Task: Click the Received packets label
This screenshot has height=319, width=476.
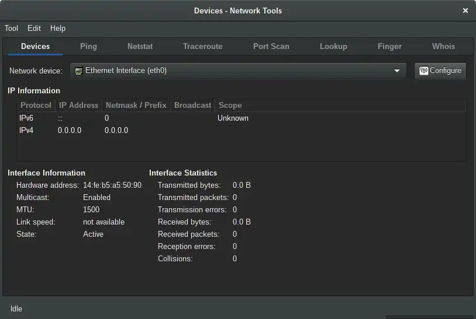Action: coord(188,234)
